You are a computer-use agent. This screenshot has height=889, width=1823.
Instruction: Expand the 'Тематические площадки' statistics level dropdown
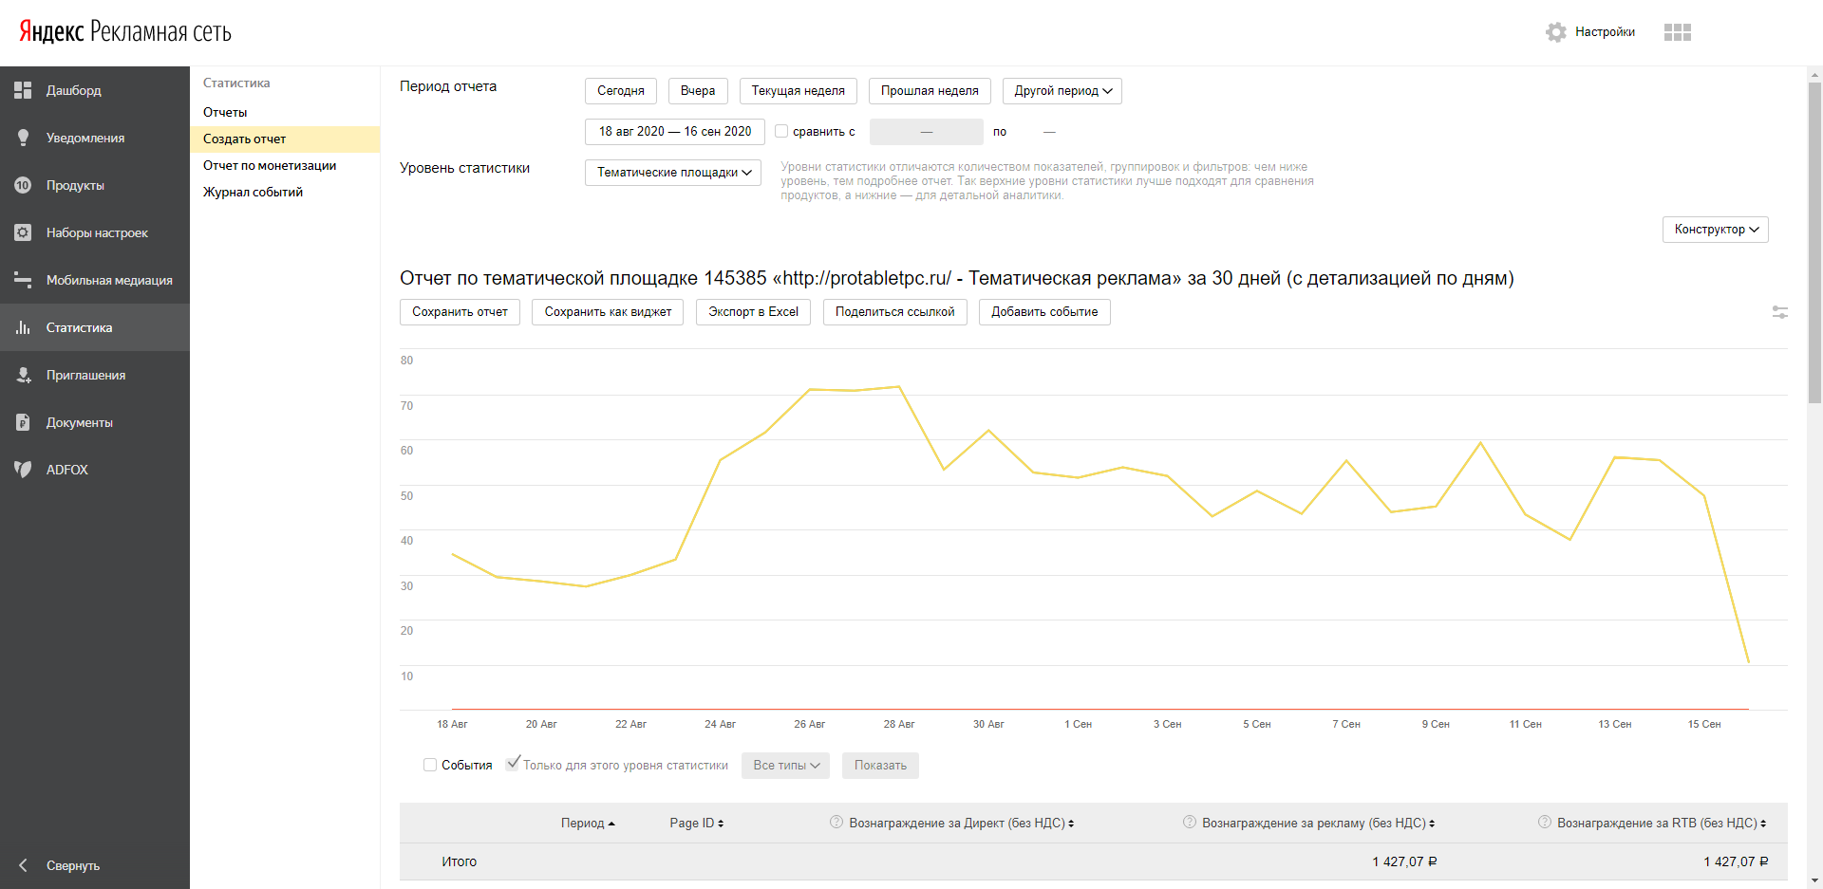(672, 173)
